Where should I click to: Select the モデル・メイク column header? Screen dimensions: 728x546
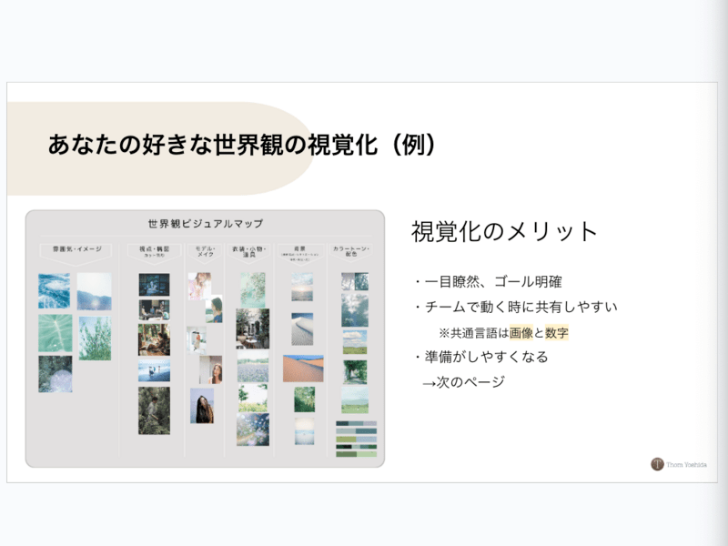click(x=206, y=251)
